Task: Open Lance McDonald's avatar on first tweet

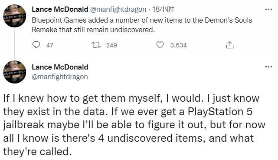Action: pos(15,16)
